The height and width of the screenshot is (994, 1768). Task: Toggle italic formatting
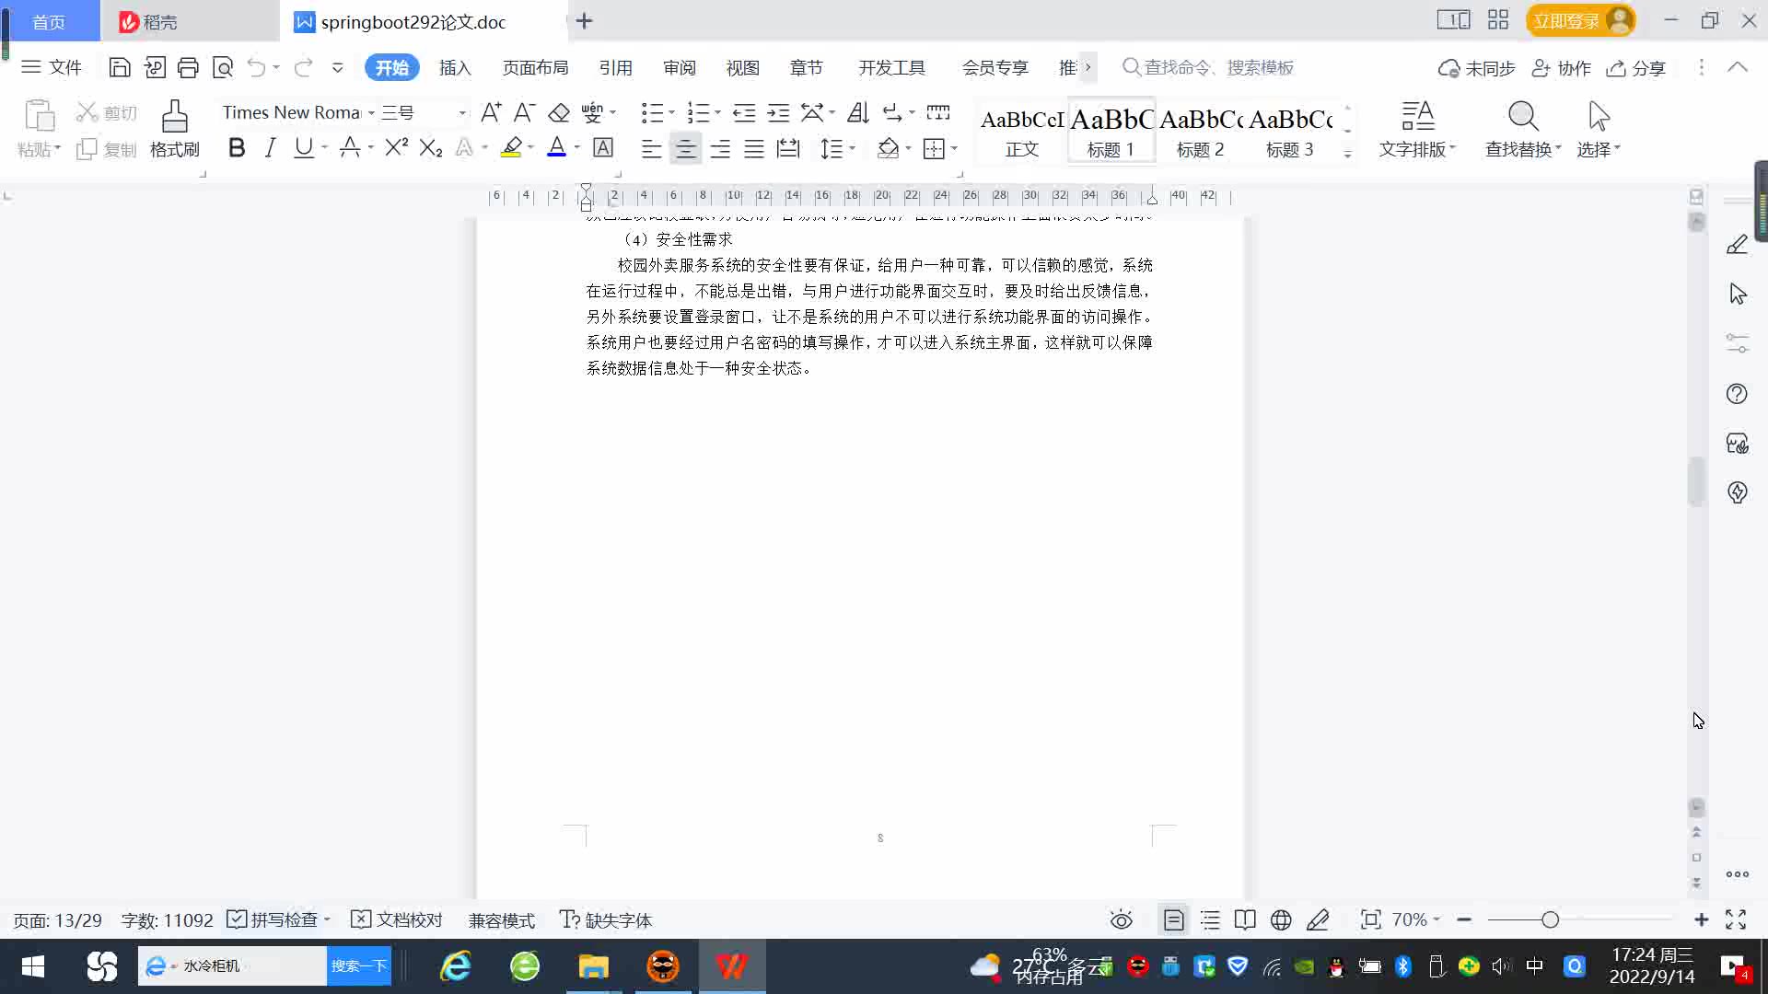(x=270, y=147)
